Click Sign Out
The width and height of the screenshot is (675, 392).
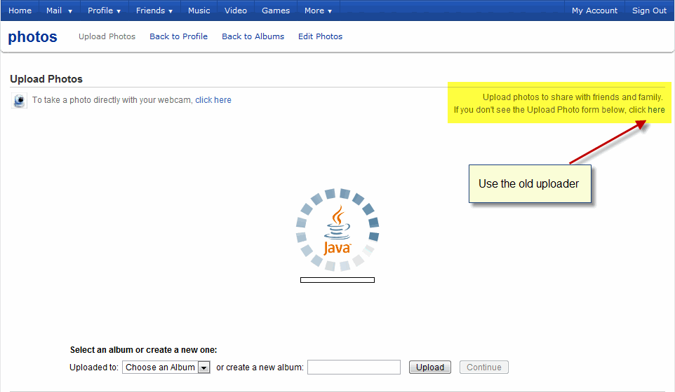point(649,10)
